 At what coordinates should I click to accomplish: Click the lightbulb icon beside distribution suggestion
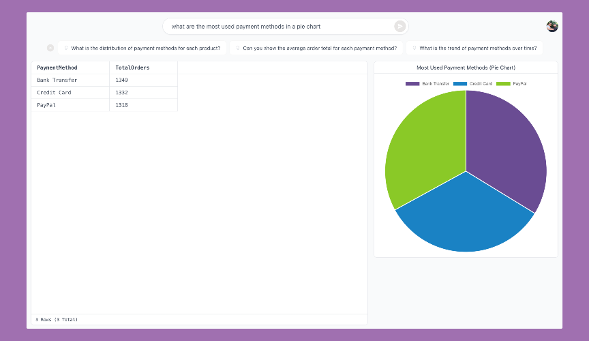[x=66, y=48]
